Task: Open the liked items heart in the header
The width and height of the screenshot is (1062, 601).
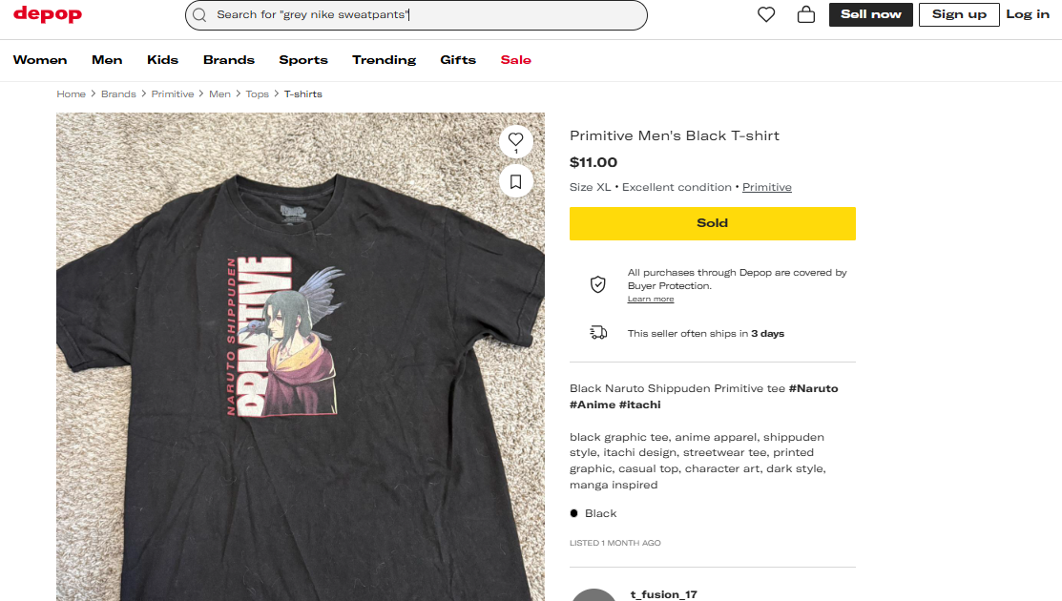Action: pos(766,14)
